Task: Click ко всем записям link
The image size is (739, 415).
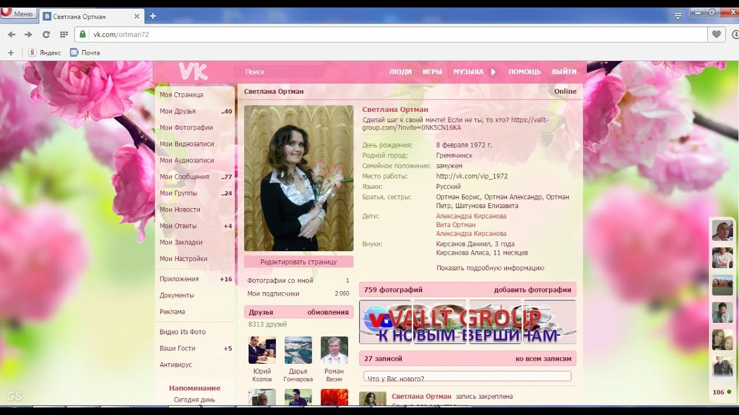Action: 543,359
